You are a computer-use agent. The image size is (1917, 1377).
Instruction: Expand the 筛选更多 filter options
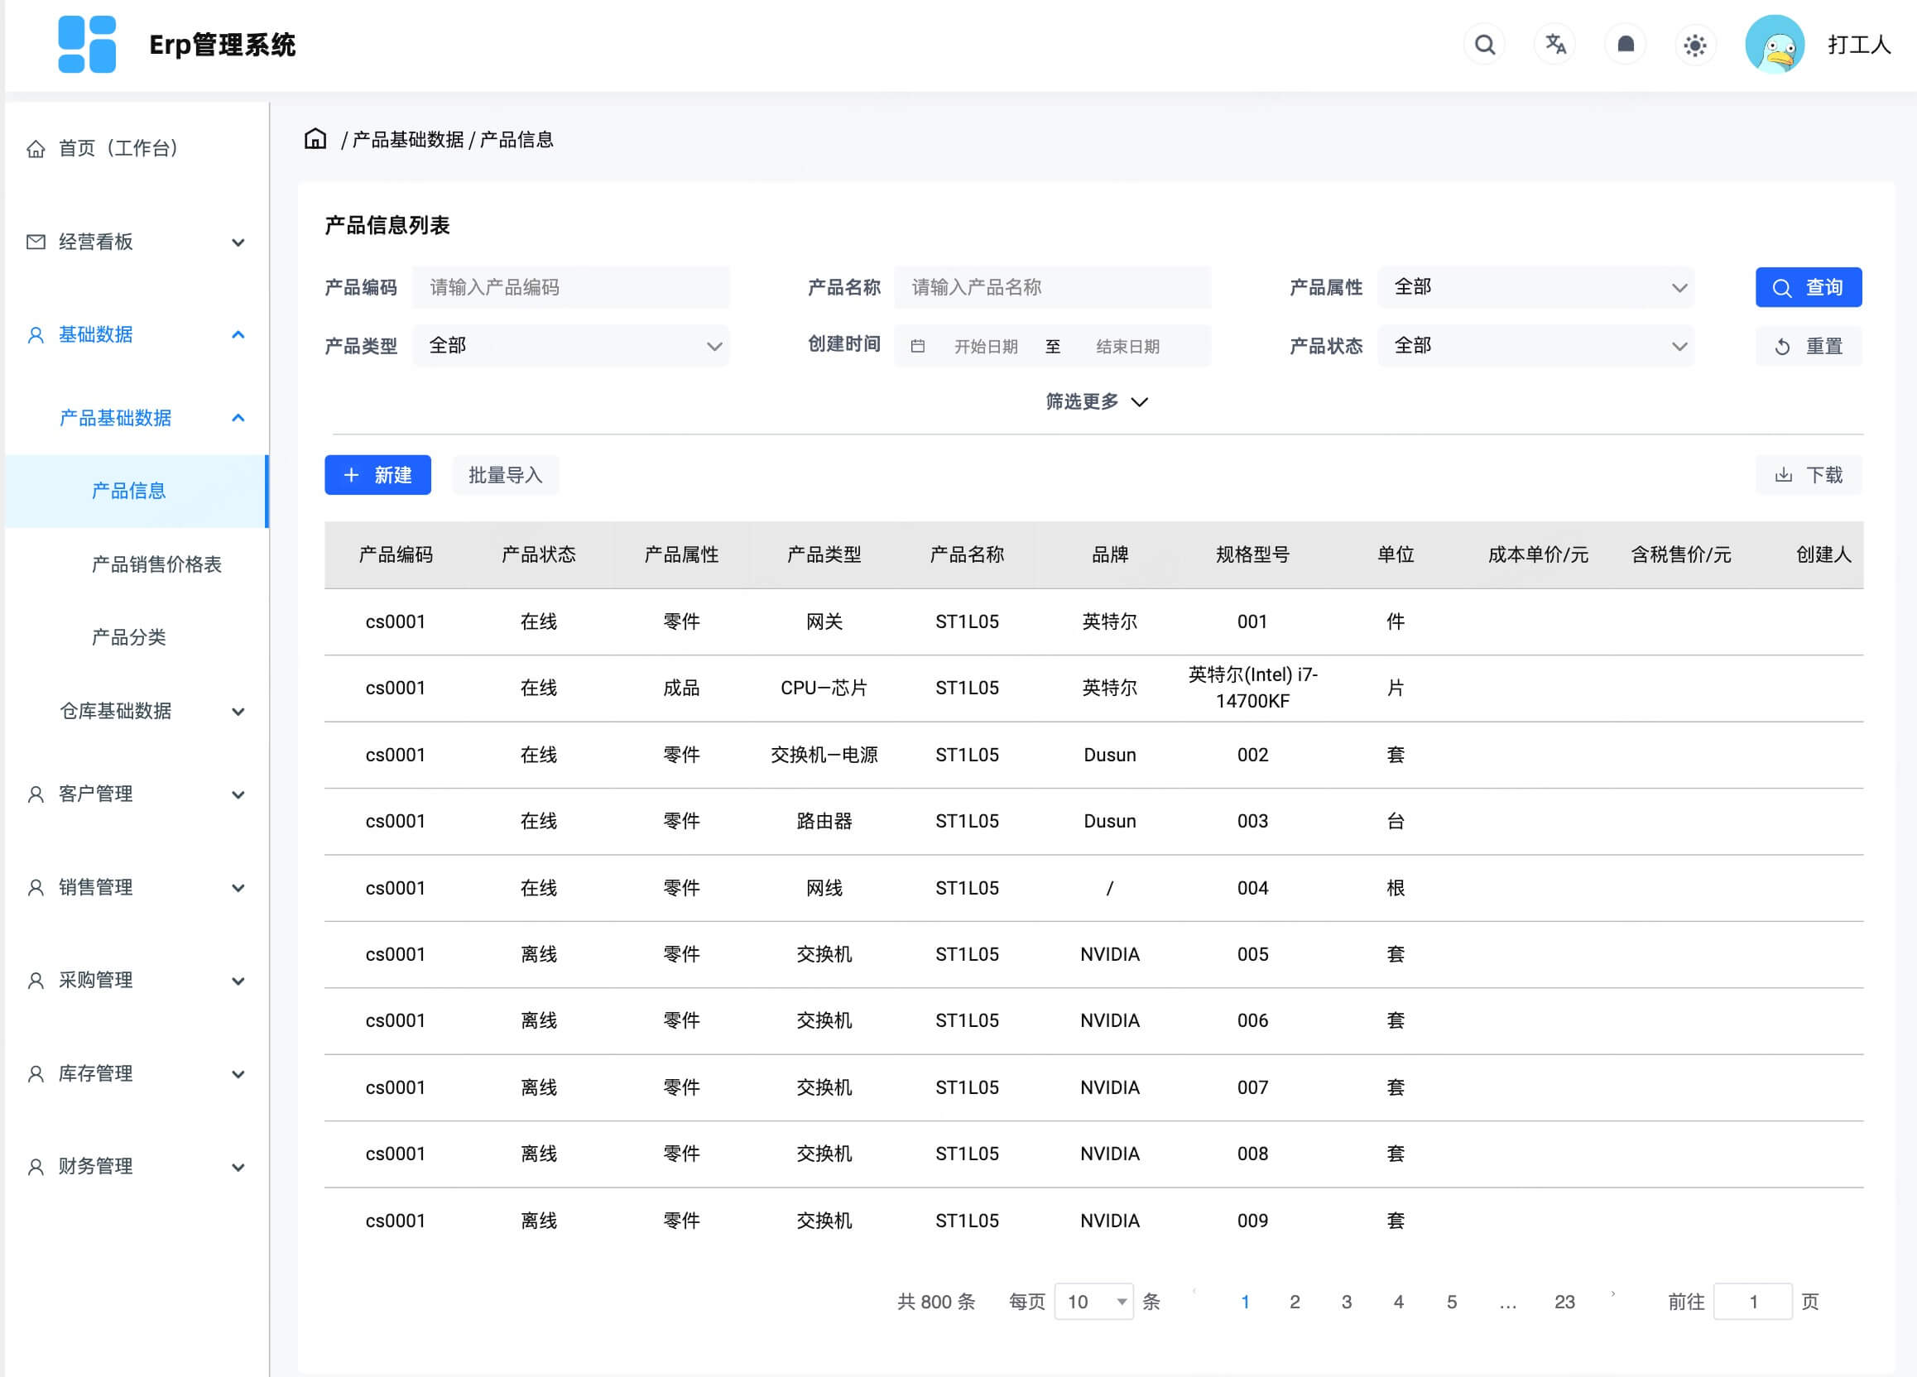[x=1096, y=402]
